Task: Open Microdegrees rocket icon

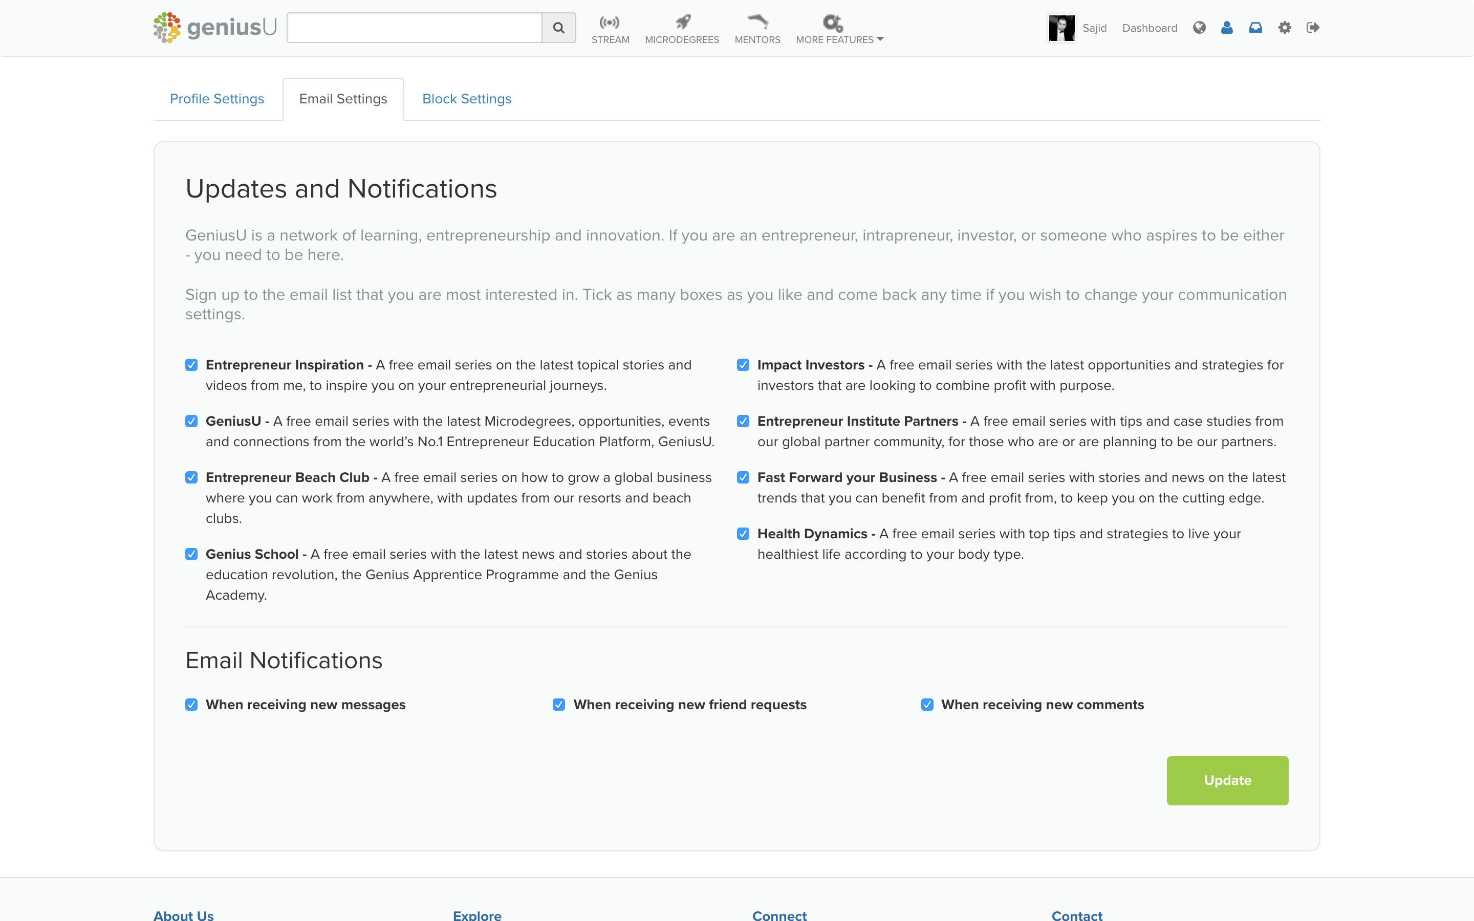Action: pyautogui.click(x=682, y=23)
